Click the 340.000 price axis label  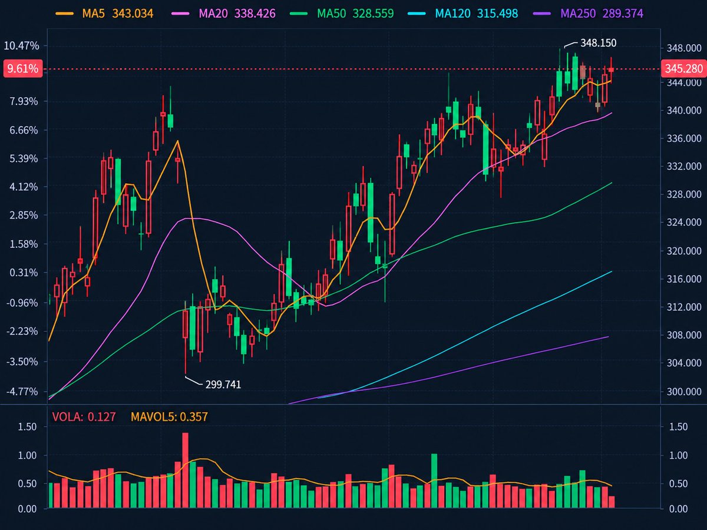click(x=684, y=110)
